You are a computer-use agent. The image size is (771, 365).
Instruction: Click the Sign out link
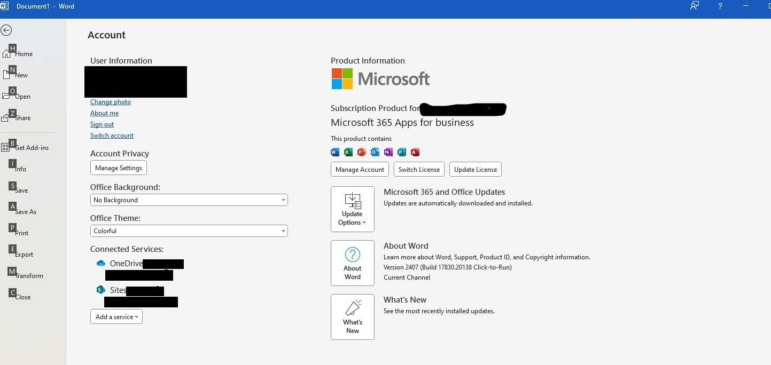pos(102,124)
